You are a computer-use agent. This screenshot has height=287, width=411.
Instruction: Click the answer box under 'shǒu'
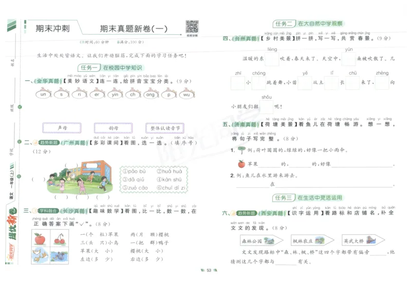(x=266, y=107)
